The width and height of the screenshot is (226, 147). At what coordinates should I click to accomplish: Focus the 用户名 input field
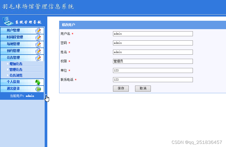click(153, 34)
